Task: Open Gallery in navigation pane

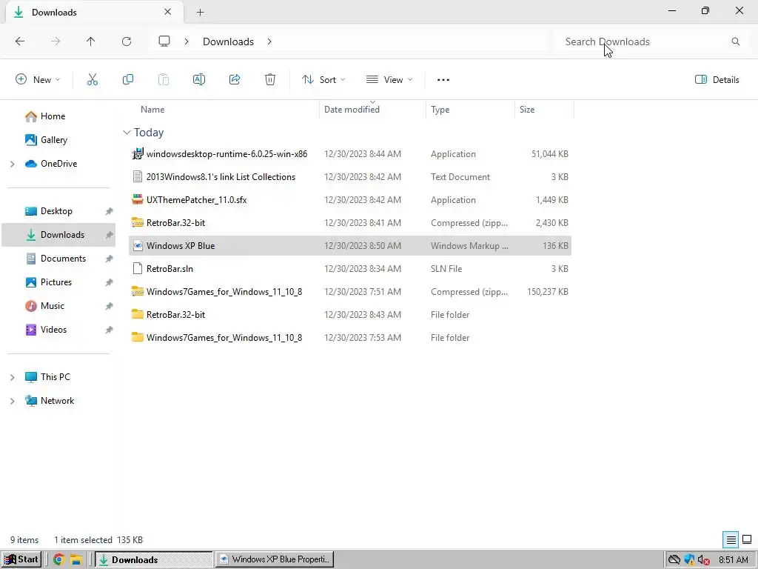Action: pos(53,140)
